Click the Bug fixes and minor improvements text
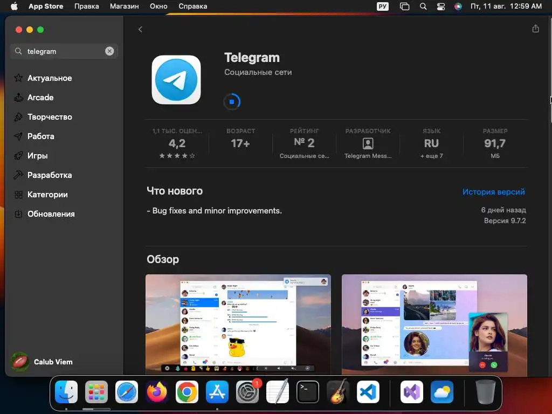This screenshot has height=414, width=552. [215, 211]
